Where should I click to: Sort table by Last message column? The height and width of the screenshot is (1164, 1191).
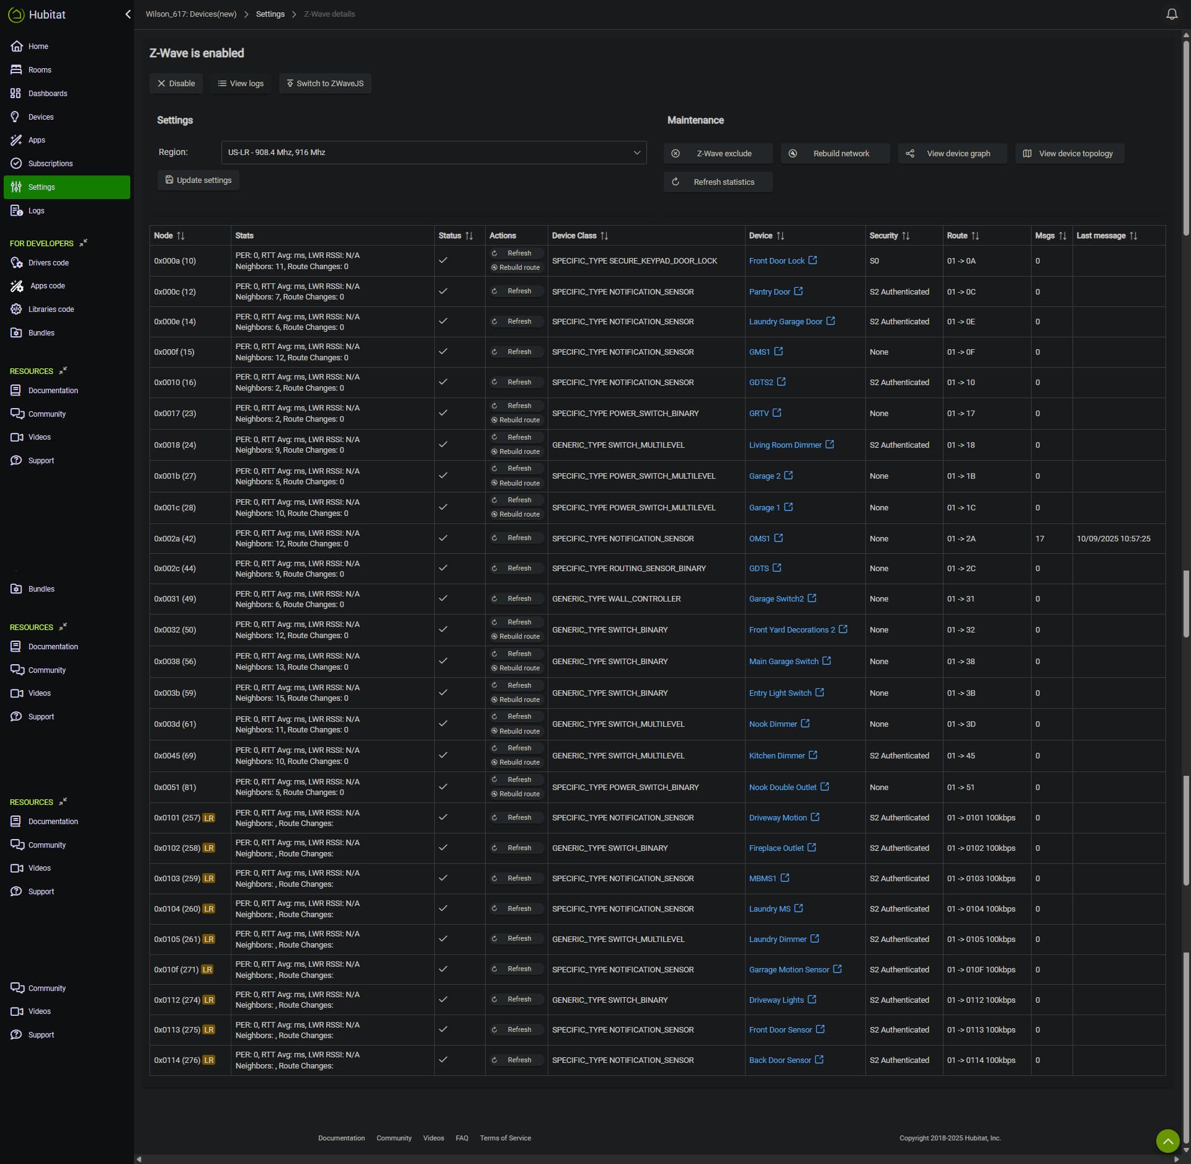pyautogui.click(x=1133, y=236)
